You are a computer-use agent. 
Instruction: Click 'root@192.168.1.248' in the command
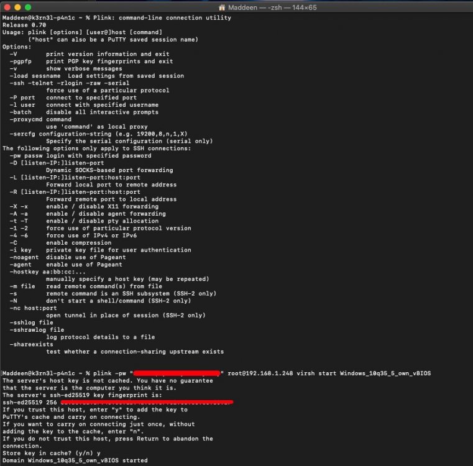[260, 373]
